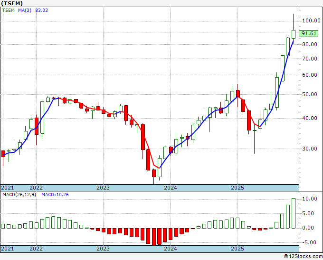Click 2023 on the MACD timeline

click(x=103, y=249)
